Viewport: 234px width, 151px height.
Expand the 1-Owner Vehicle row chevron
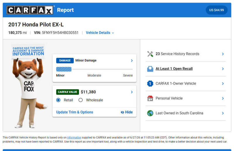pos(223,83)
